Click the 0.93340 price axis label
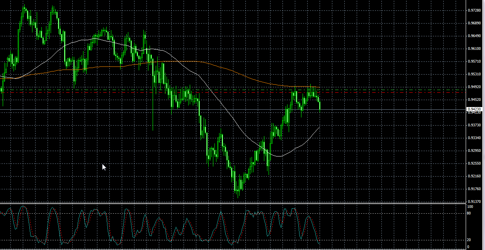Viewport: 485px width, 250px height. [x=475, y=138]
